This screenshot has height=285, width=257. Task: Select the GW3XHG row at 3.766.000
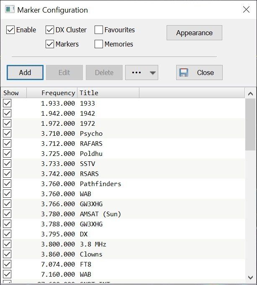coord(123,204)
